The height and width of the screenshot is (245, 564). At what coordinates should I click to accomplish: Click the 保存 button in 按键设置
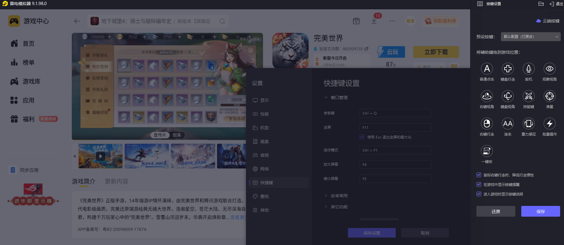point(540,211)
